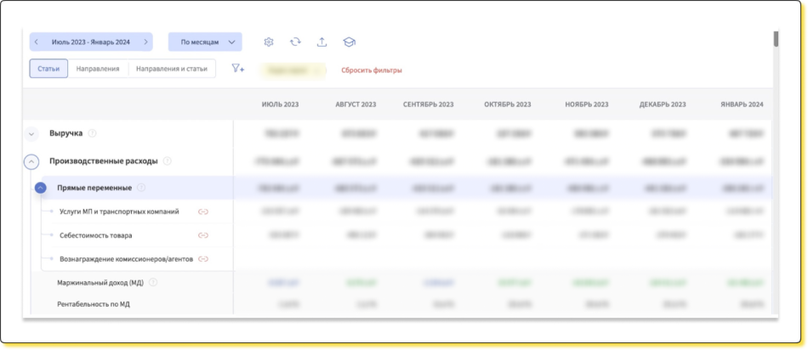Click the add filter funnel icon
This screenshot has height=350, width=808.
pyautogui.click(x=237, y=69)
